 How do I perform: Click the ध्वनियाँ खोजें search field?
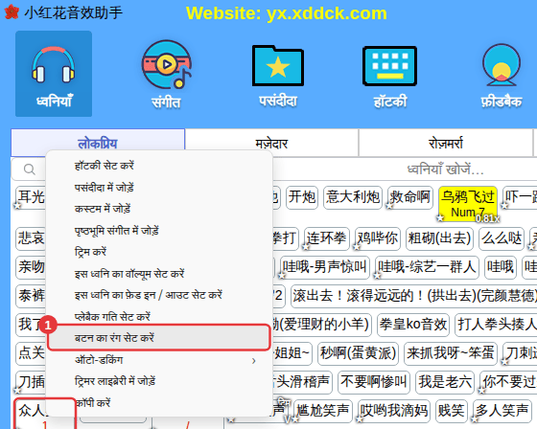tap(445, 169)
